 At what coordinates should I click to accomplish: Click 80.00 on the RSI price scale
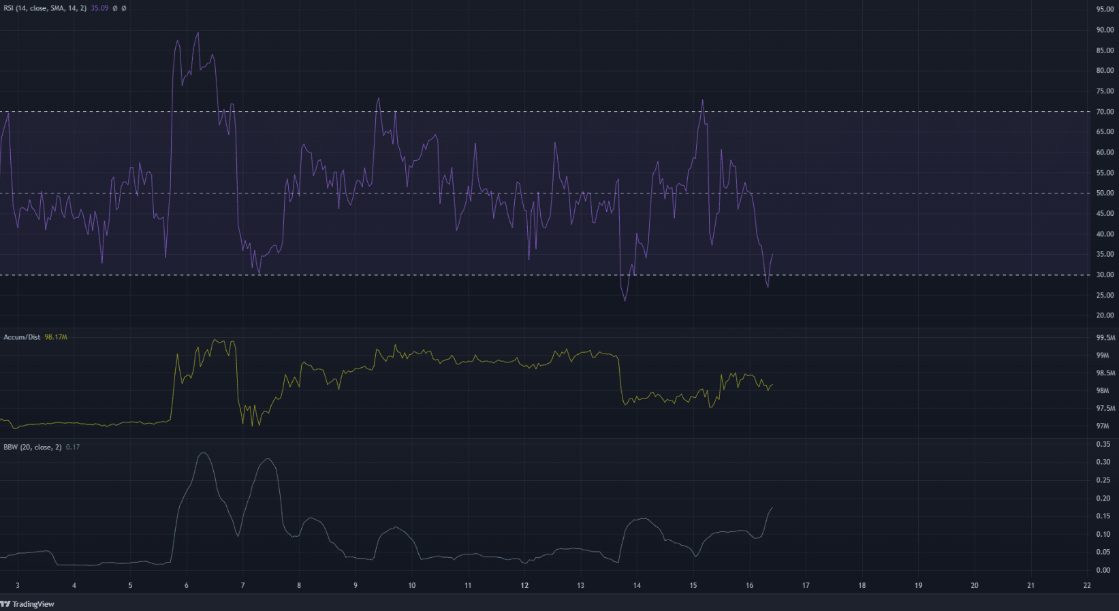[x=1105, y=71]
